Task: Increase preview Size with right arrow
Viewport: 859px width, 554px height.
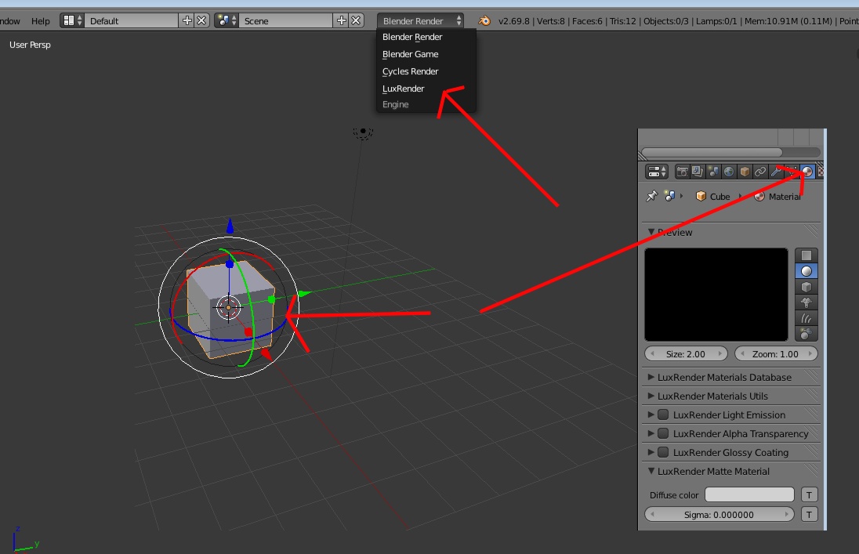Action: click(720, 354)
